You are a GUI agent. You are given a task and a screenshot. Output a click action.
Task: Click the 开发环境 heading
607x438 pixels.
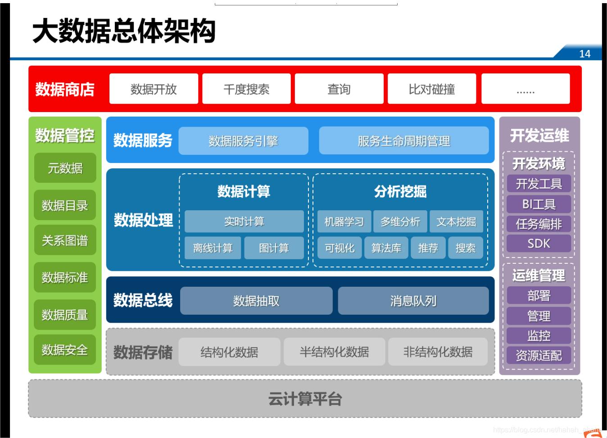(539, 163)
